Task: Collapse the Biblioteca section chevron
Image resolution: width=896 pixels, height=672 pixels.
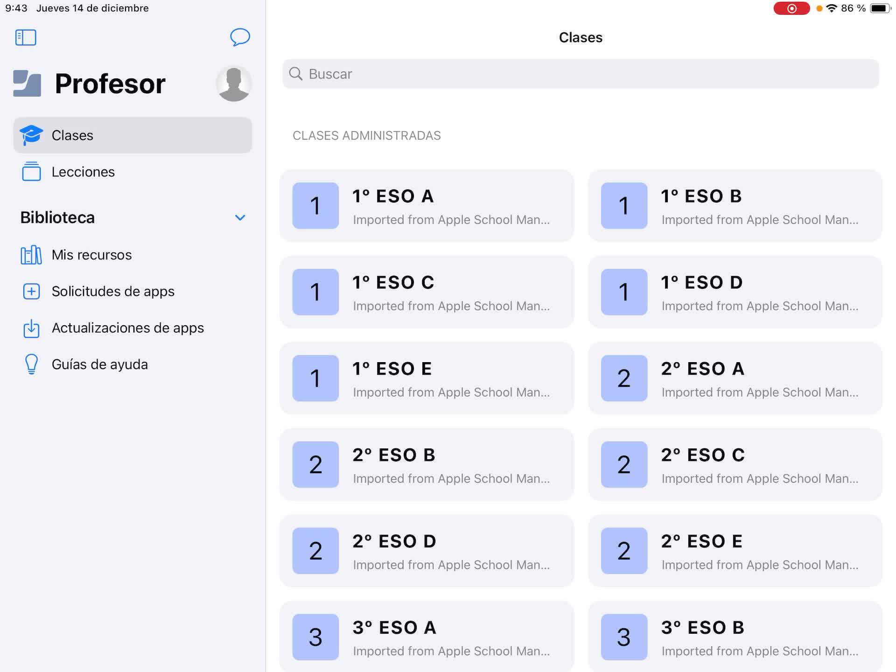Action: [x=240, y=217]
